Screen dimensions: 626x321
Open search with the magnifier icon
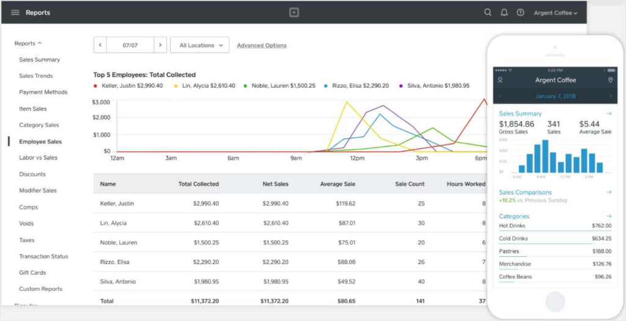coord(487,12)
